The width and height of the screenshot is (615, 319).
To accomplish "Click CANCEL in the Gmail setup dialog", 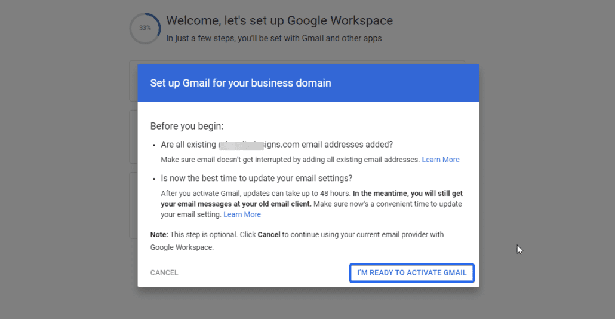I will click(164, 272).
